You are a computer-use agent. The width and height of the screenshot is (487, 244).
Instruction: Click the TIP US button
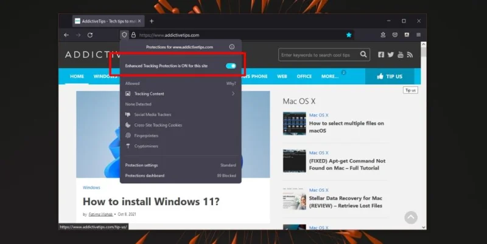pos(390,76)
